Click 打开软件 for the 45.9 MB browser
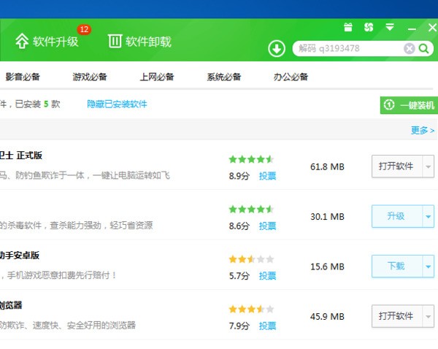 pyautogui.click(x=396, y=316)
